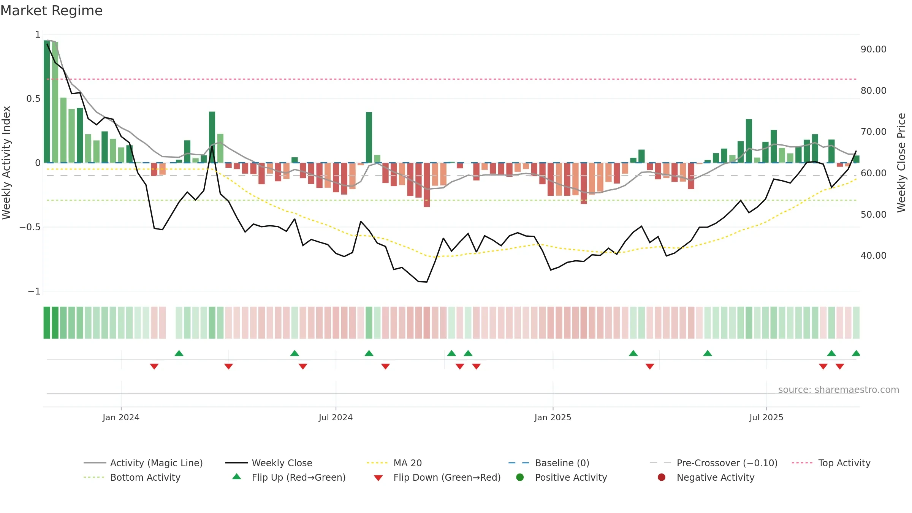Click the 90.00 price axis label
Image resolution: width=912 pixels, height=513 pixels.
874,49
